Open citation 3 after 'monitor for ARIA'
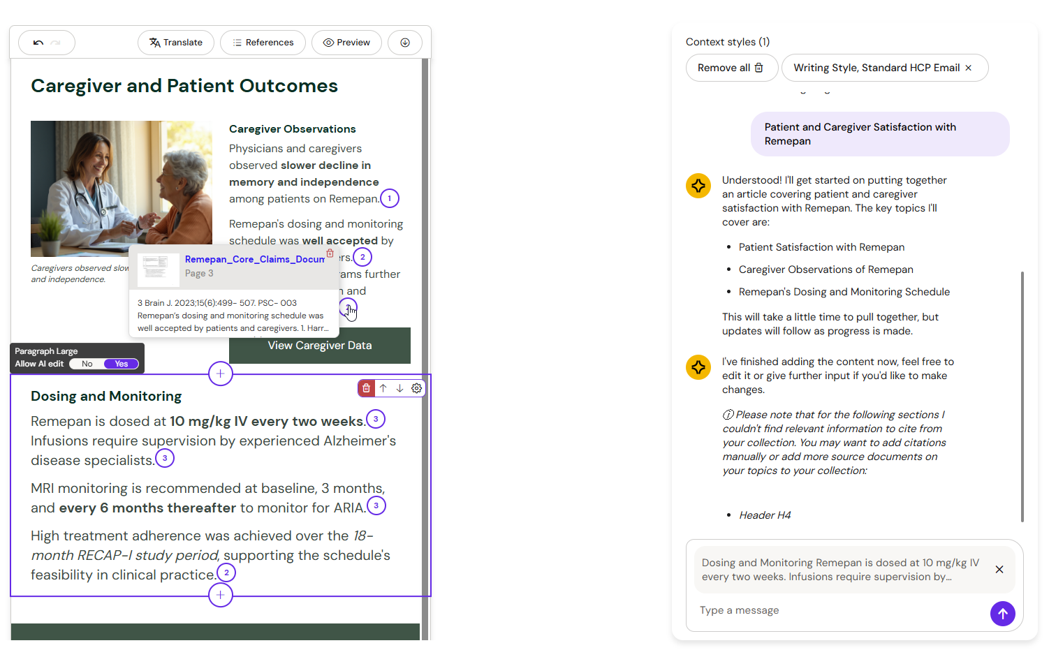 point(376,505)
